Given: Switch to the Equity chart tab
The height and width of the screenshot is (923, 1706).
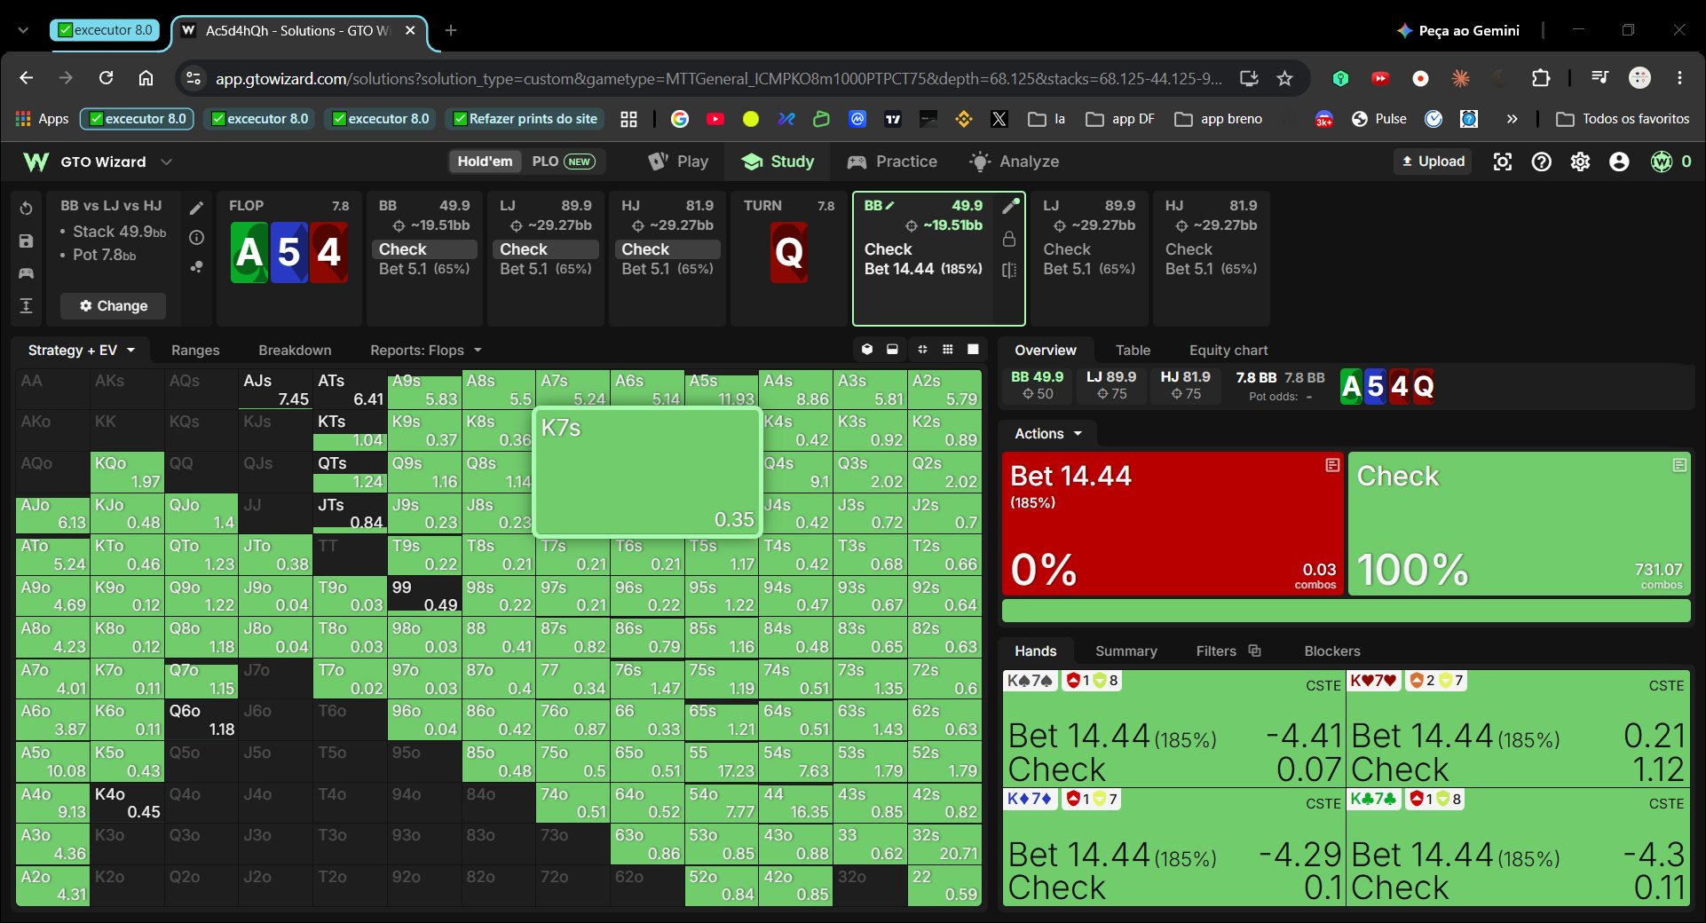Looking at the screenshot, I should tap(1228, 351).
